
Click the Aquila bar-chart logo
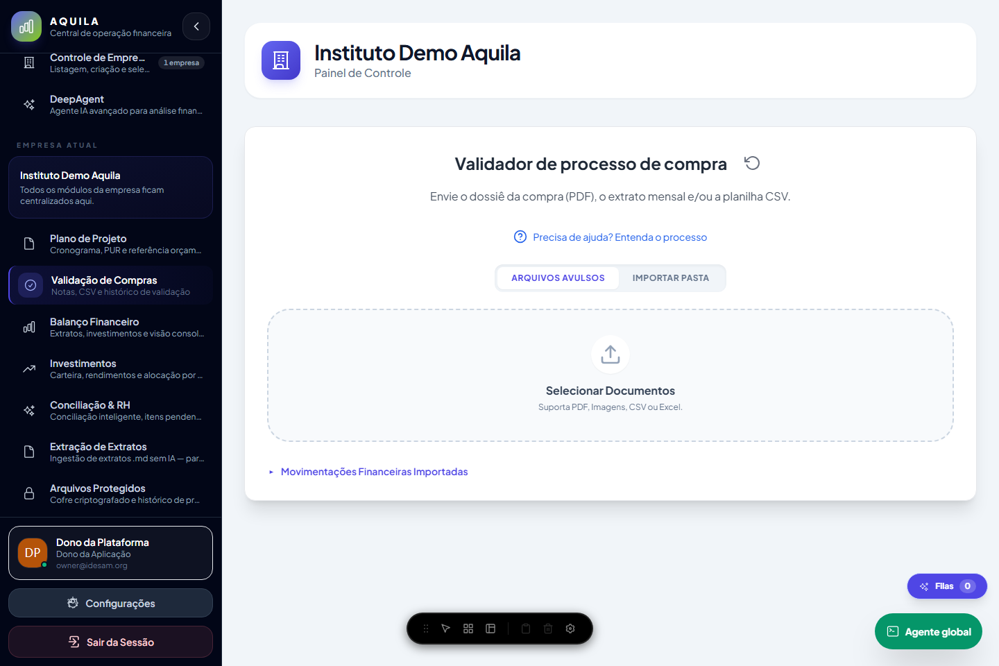click(x=26, y=26)
